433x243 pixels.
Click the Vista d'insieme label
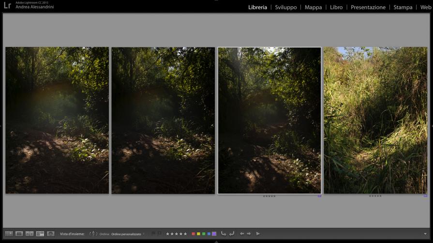click(72, 234)
